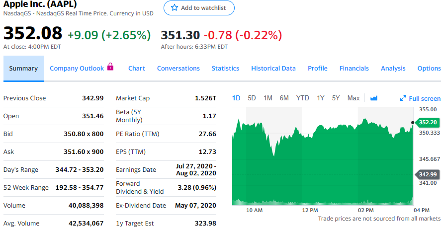Switch to the Analysis tab
The width and height of the screenshot is (441, 227).
click(393, 68)
